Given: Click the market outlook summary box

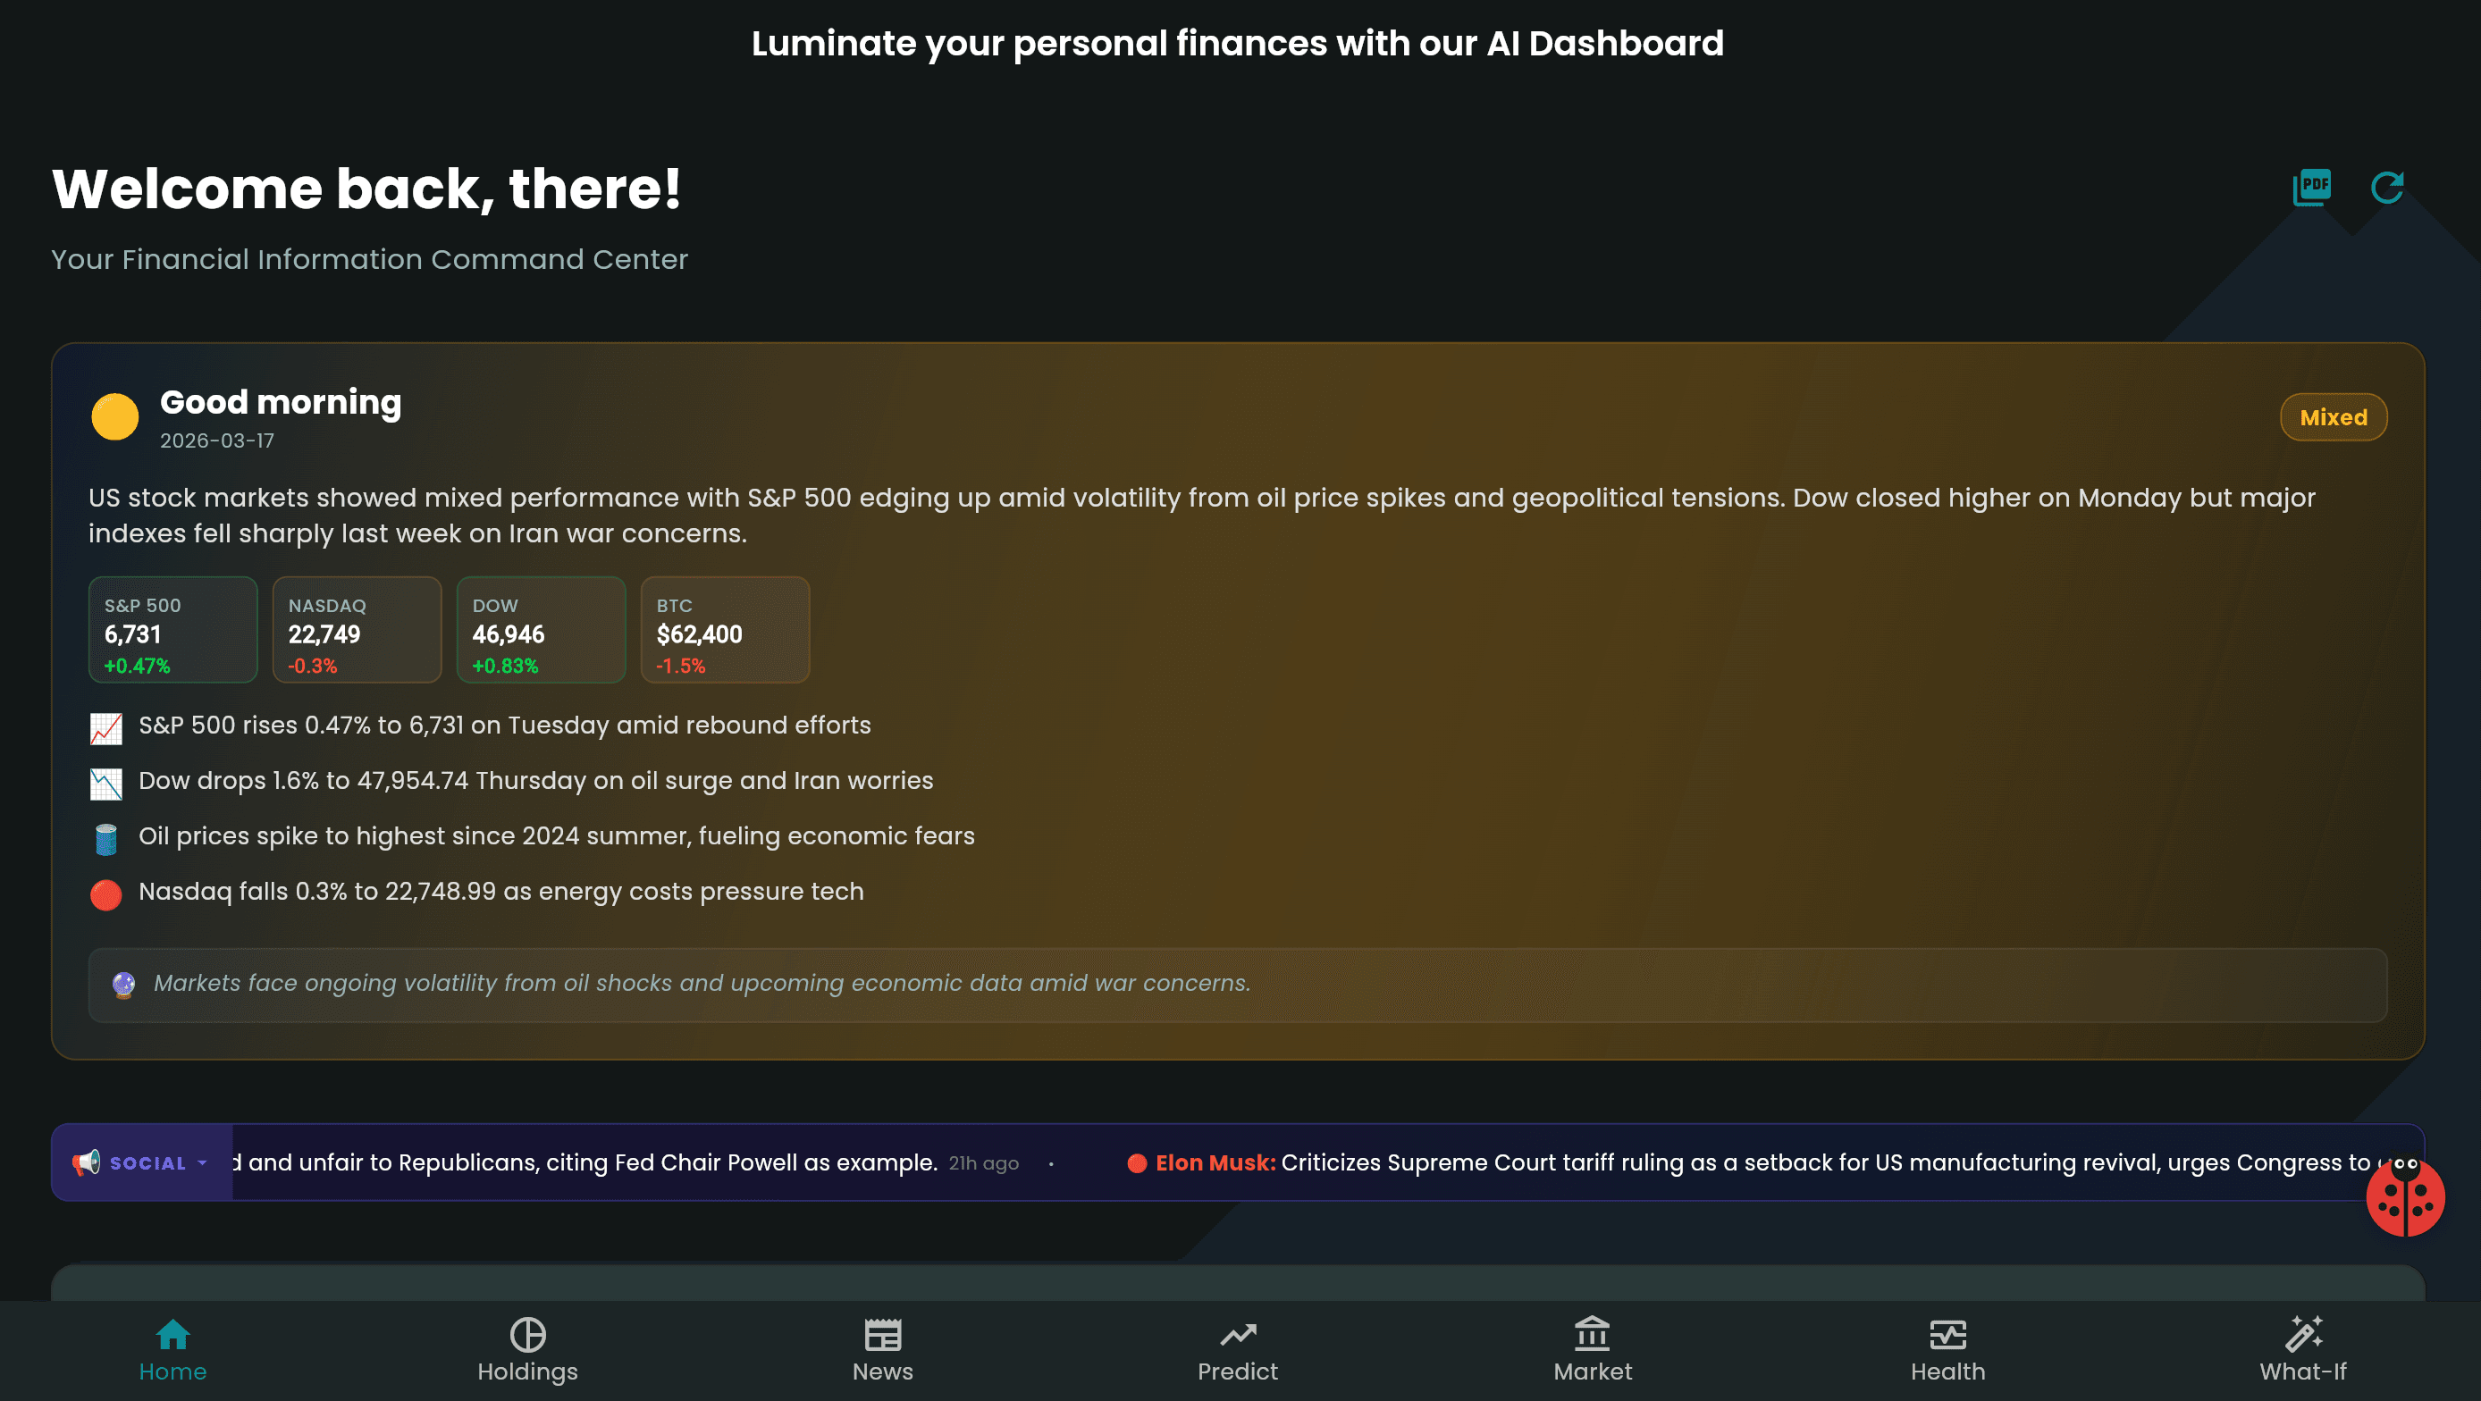Looking at the screenshot, I should tap(1238, 984).
